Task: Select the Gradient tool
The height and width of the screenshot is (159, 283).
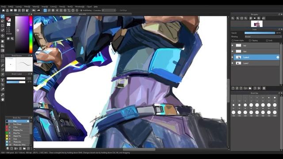Action: [x=3, y=51]
